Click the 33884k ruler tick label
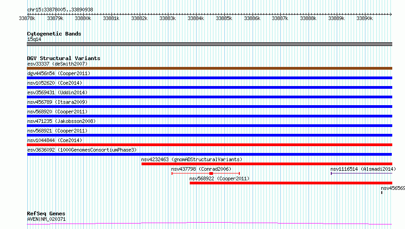 (196, 18)
